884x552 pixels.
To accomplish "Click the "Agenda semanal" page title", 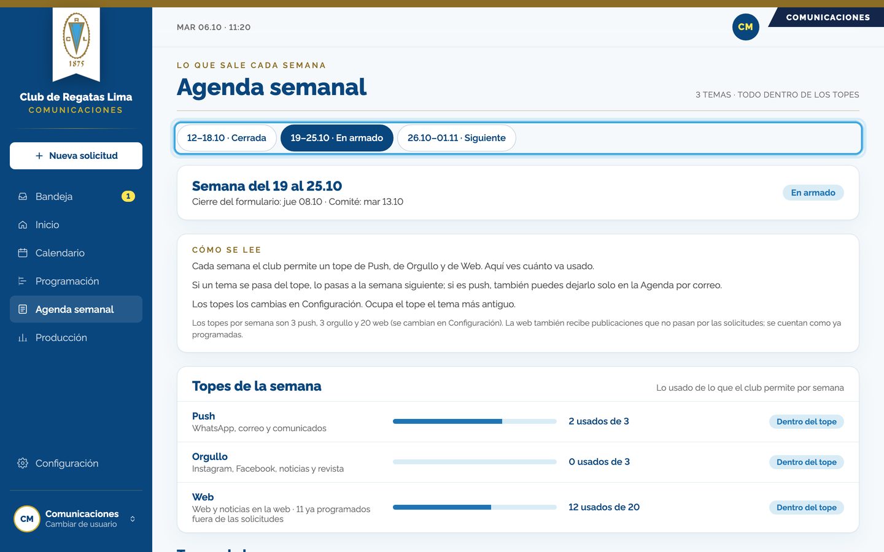I will [272, 87].
